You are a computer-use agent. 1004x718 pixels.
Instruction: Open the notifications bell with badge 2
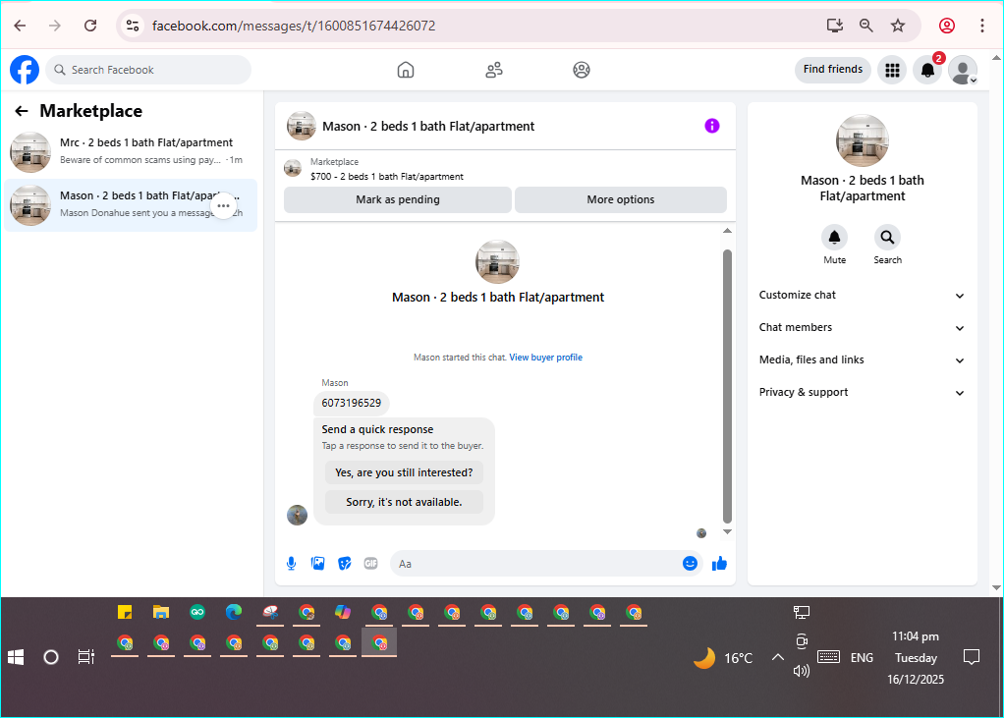[927, 70]
